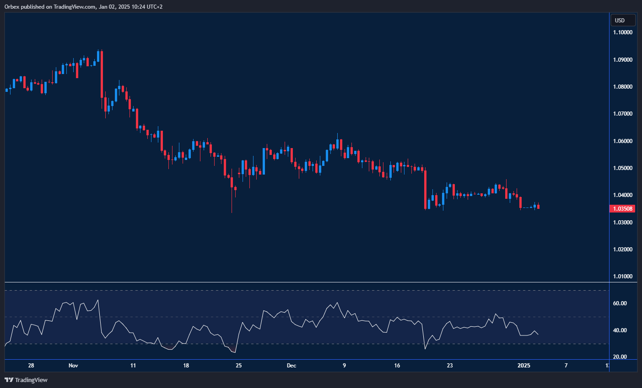Click the 1.01000 price scale value
This screenshot has width=642, height=388.
pyautogui.click(x=622, y=276)
